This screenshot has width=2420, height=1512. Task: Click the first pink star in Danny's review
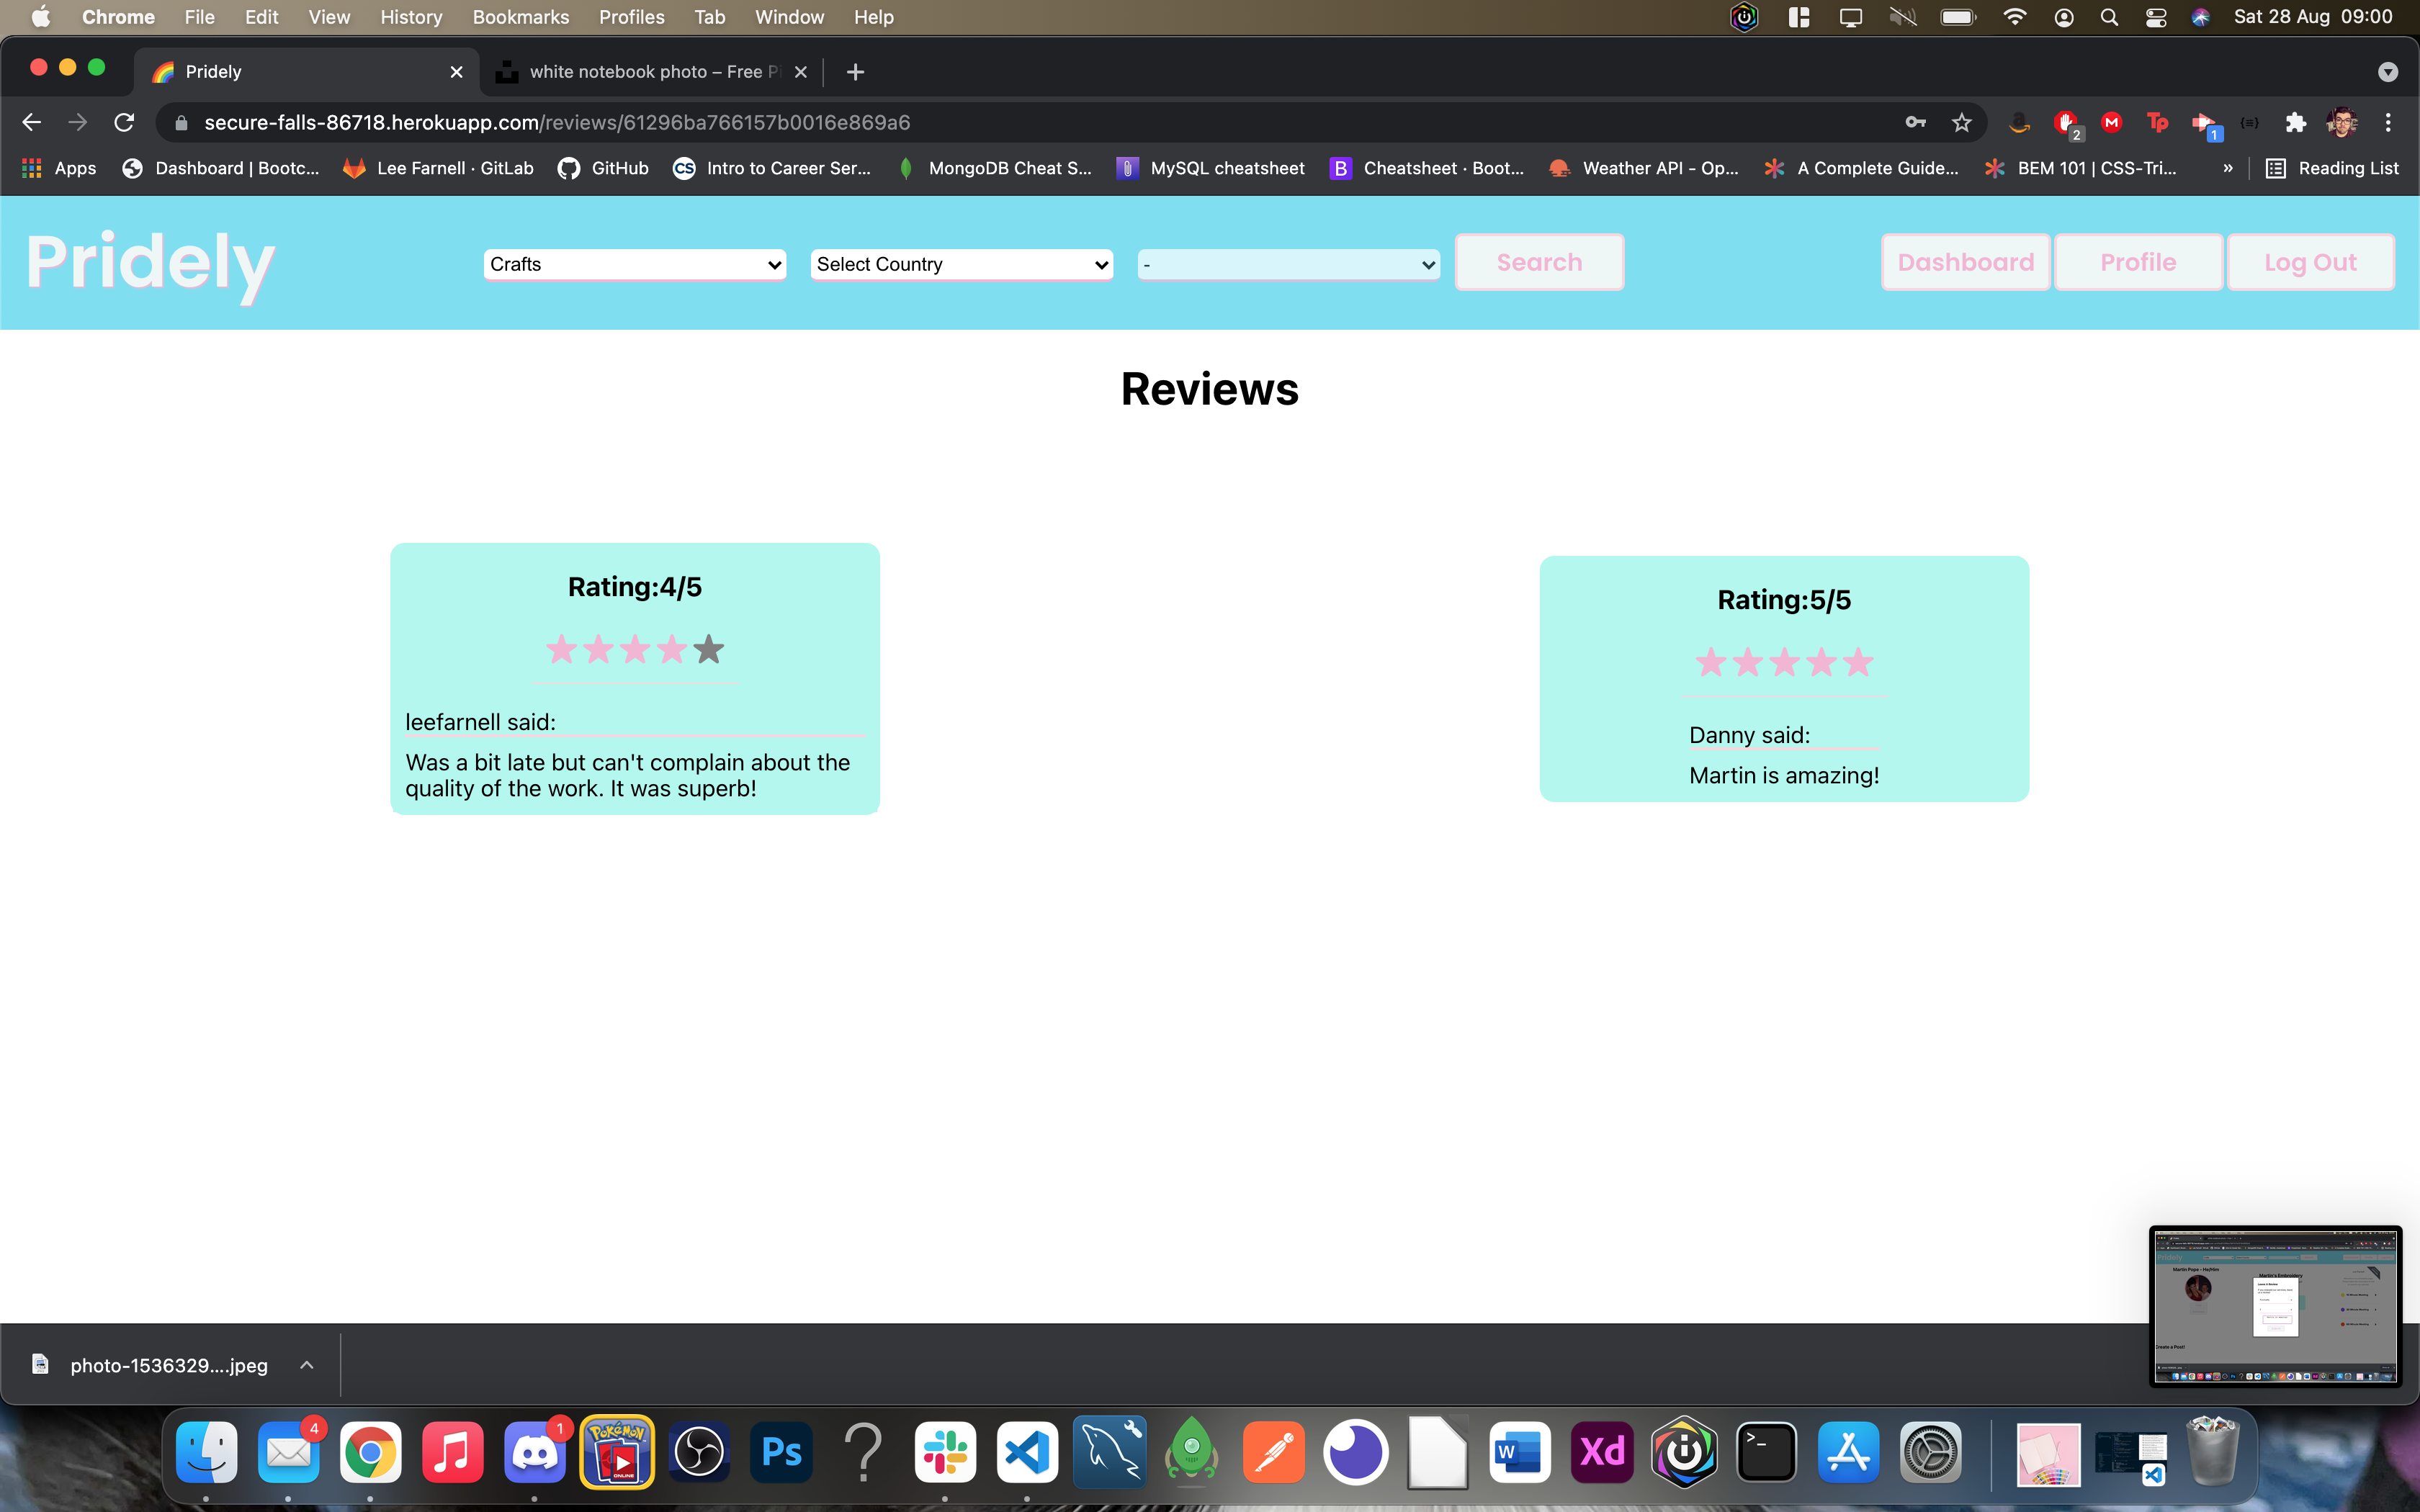[x=1711, y=662]
